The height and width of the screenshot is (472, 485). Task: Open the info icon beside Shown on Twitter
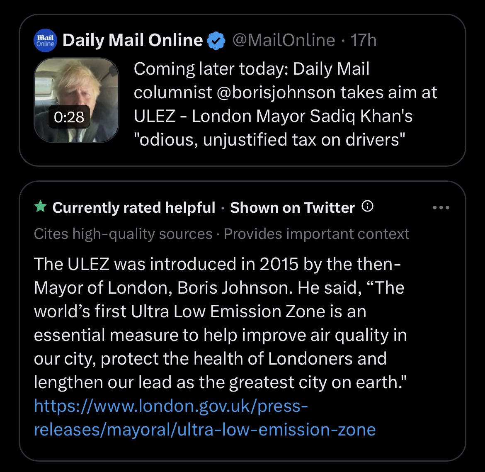(367, 206)
